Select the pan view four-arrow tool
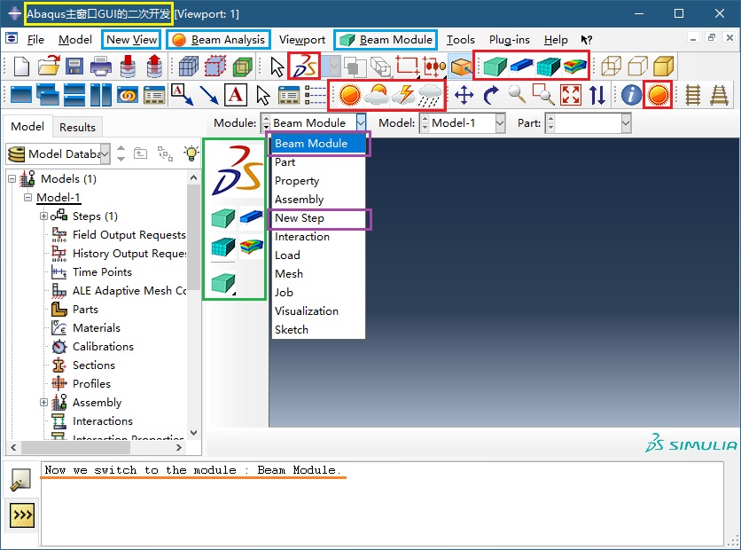The image size is (741, 550). (464, 95)
